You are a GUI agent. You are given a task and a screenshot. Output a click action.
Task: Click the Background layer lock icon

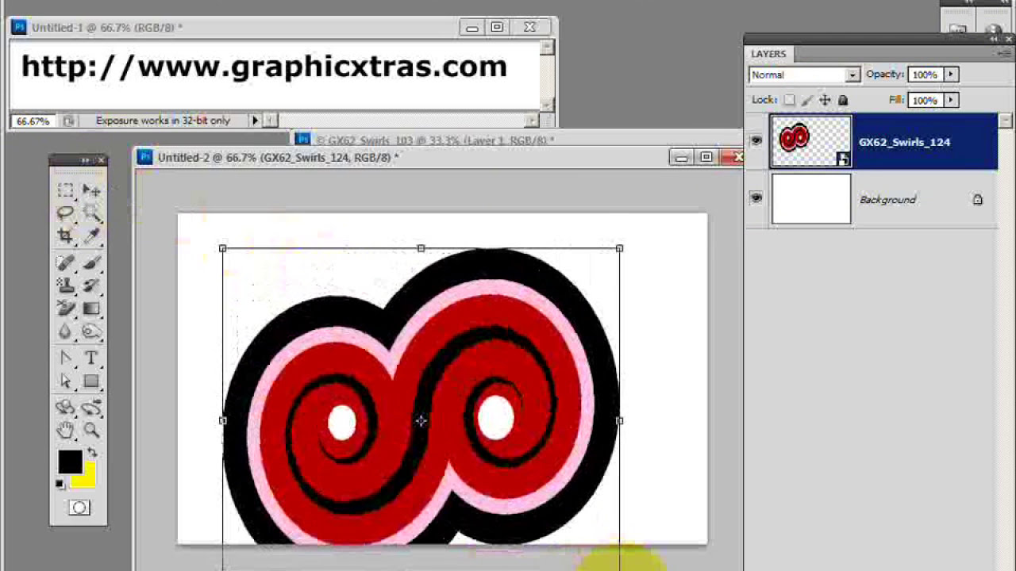[978, 200]
